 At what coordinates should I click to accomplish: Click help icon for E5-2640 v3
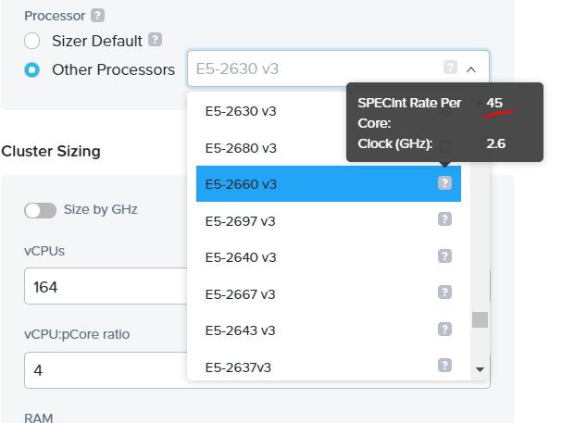pyautogui.click(x=444, y=256)
